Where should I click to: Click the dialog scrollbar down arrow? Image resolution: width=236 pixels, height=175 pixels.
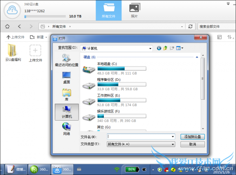tap(203, 129)
